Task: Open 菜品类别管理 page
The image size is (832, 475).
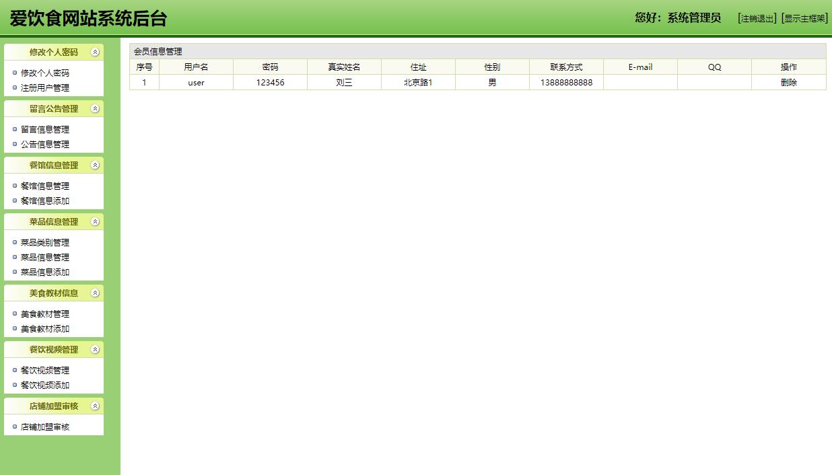Action: 45,242
